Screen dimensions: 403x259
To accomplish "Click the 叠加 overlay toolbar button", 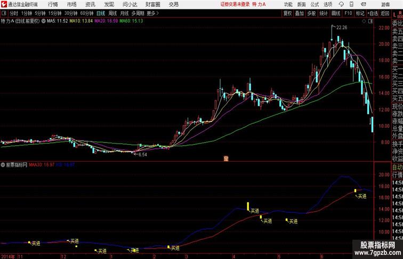I will click(300, 13).
